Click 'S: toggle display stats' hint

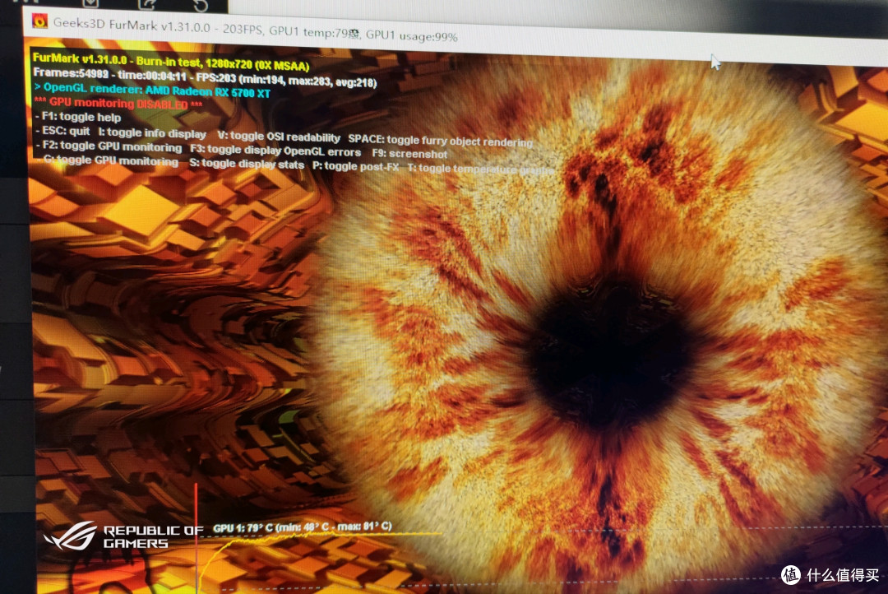tap(247, 164)
